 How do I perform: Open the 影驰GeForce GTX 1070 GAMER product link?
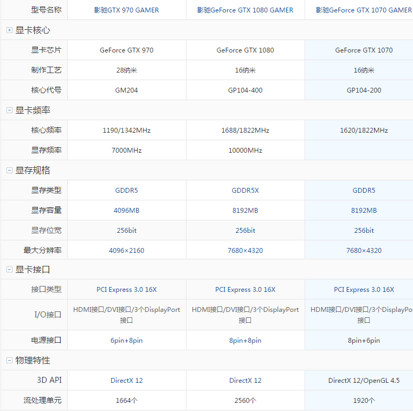[364, 10]
